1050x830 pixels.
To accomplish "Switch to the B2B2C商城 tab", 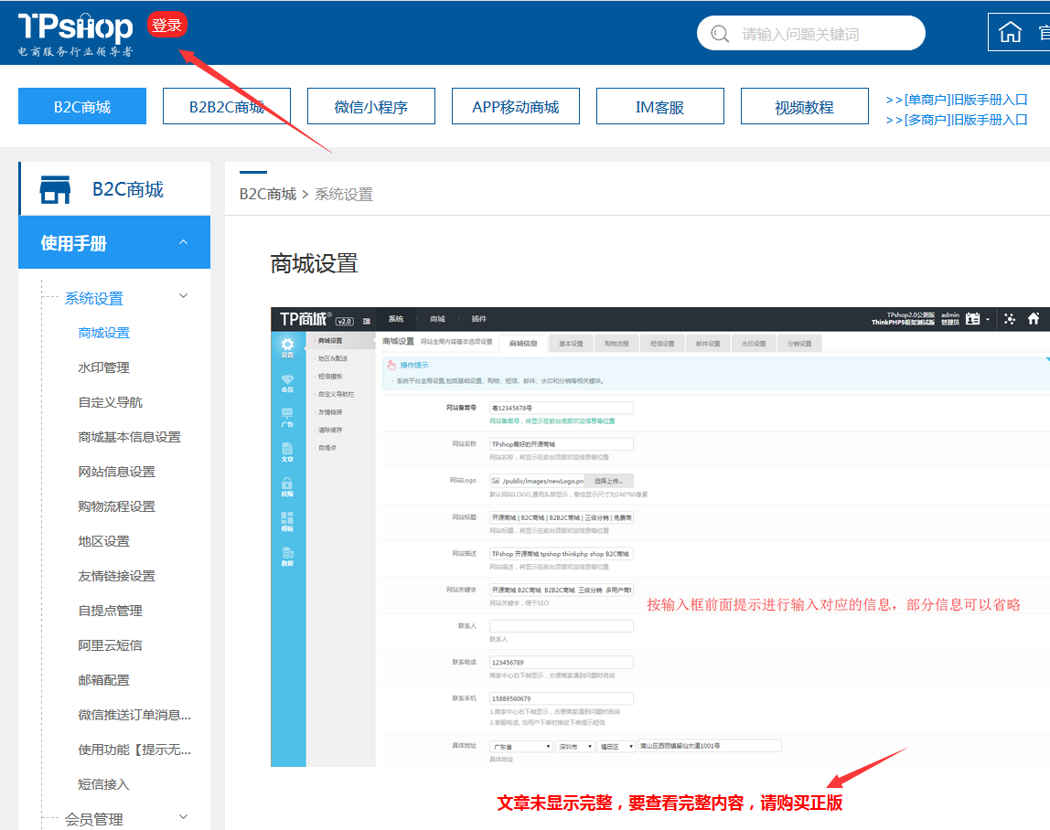I will pyautogui.click(x=227, y=107).
